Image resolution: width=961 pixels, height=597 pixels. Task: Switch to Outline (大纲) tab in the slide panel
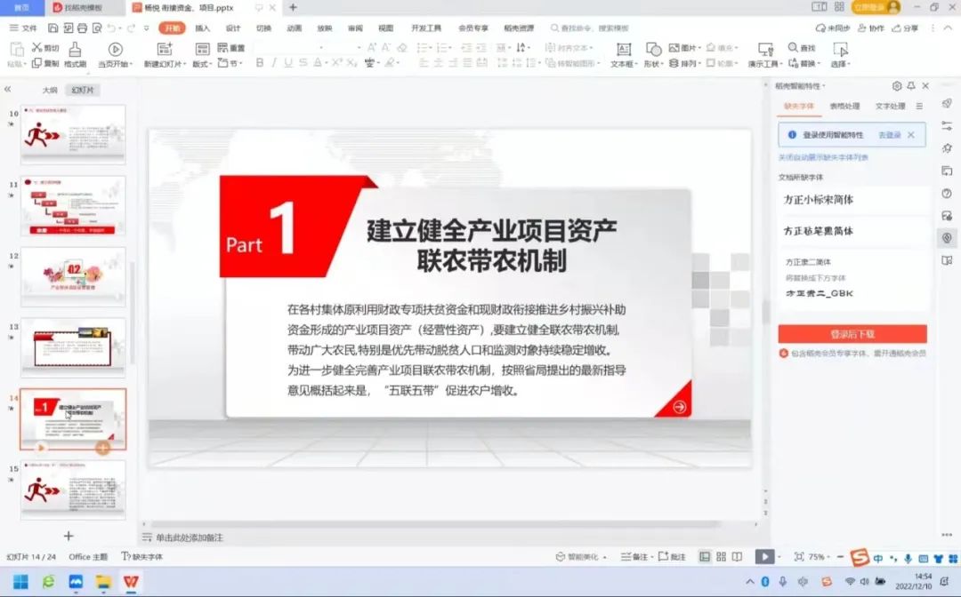(x=50, y=91)
